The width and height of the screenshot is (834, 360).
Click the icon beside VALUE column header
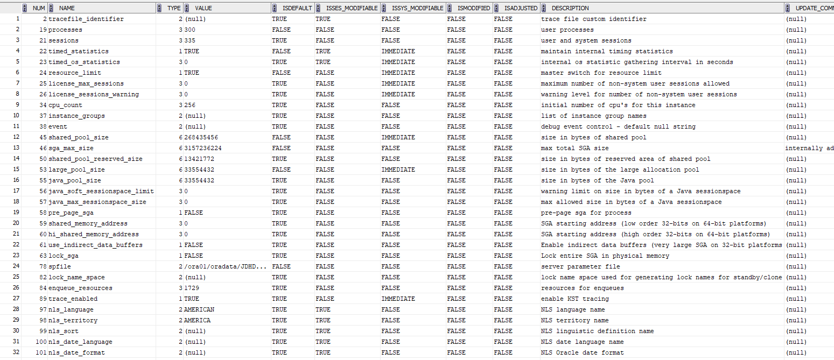pyautogui.click(x=187, y=8)
